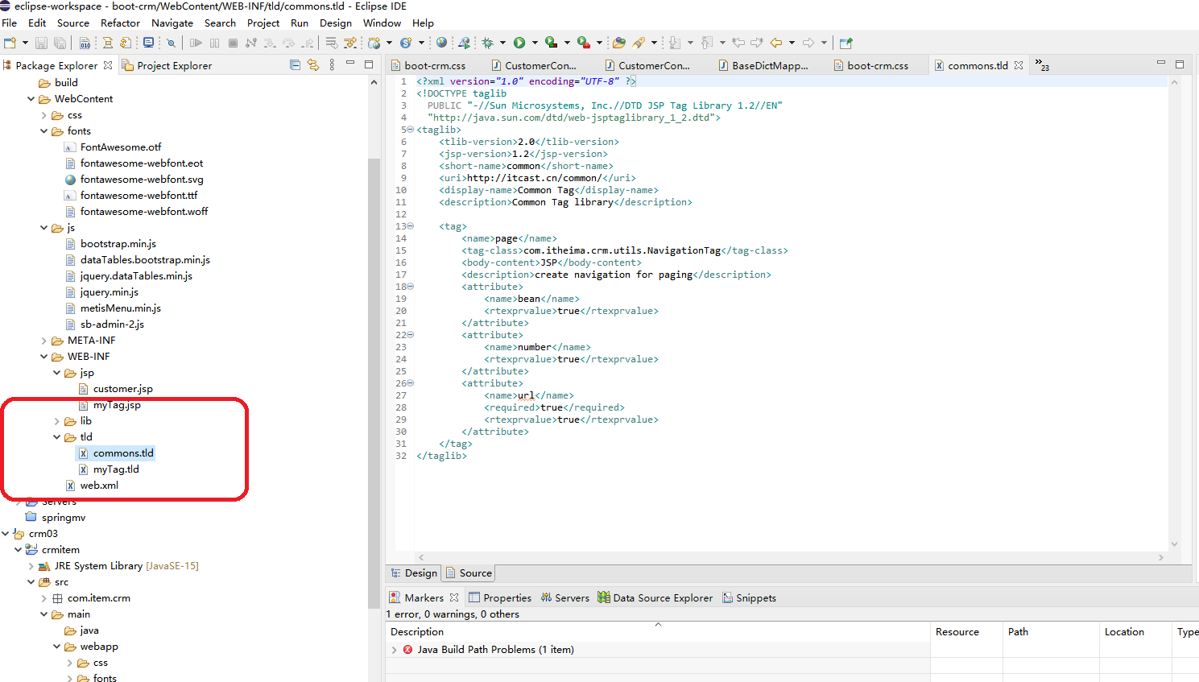The width and height of the screenshot is (1199, 682).
Task: Select myTag.tld in the tree
Action: pyautogui.click(x=116, y=469)
